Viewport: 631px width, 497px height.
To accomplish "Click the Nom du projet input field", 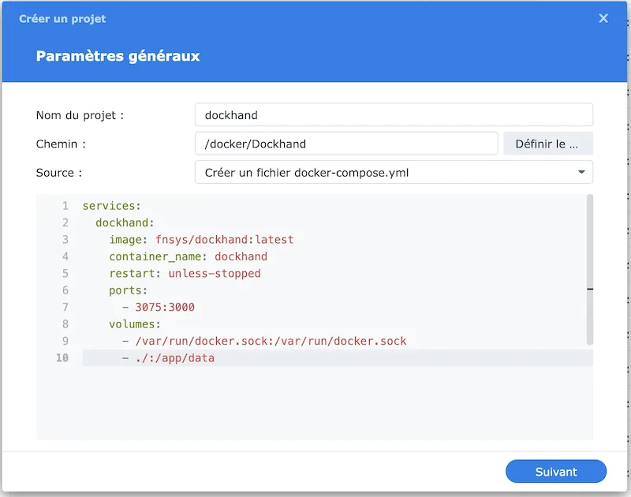I will [394, 114].
